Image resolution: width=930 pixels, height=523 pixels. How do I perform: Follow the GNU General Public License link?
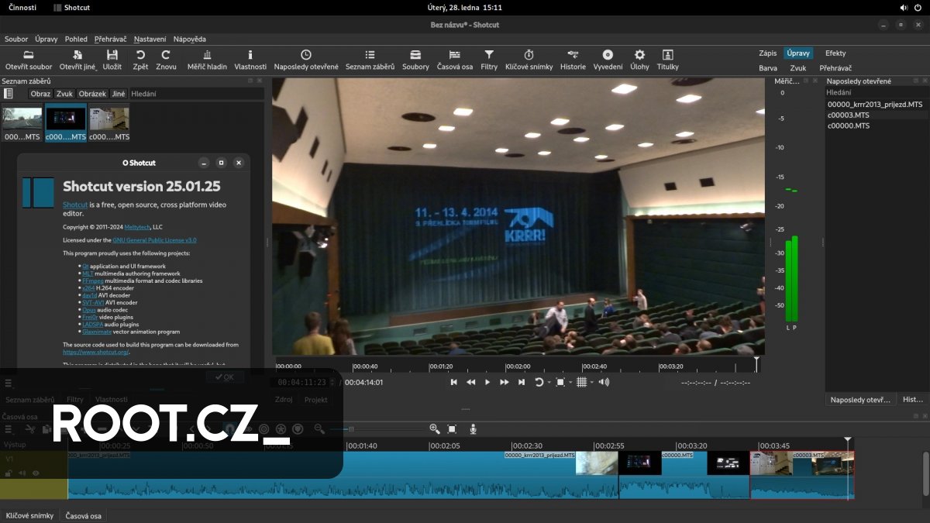154,240
